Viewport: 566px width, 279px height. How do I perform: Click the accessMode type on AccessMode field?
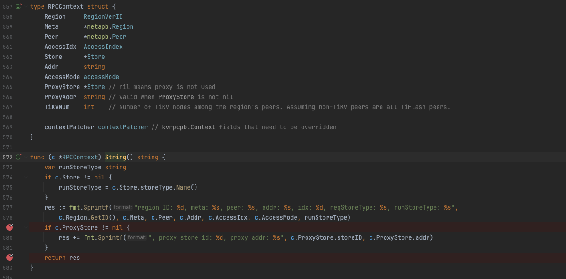(101, 77)
